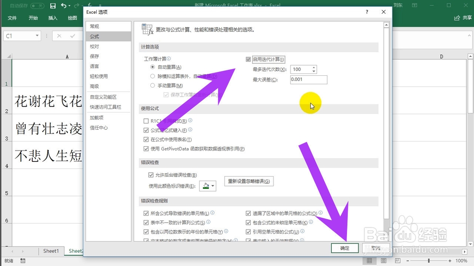The image size is (474, 266).
Task: Click the info icon next to 工作簿计算
Action: pos(169,59)
